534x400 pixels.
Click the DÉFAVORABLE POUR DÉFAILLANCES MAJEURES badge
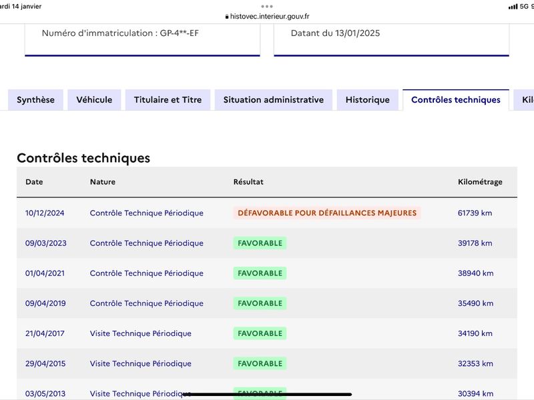(x=327, y=213)
